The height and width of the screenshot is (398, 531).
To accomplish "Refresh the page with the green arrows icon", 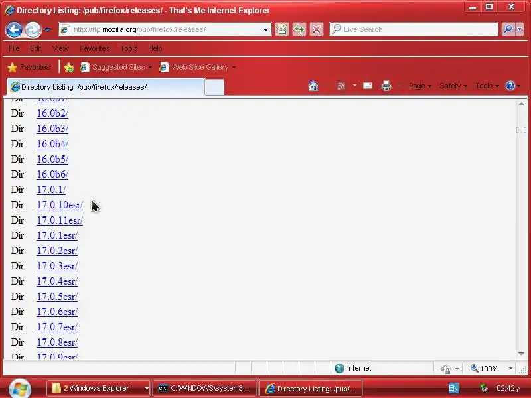I will click(x=299, y=29).
